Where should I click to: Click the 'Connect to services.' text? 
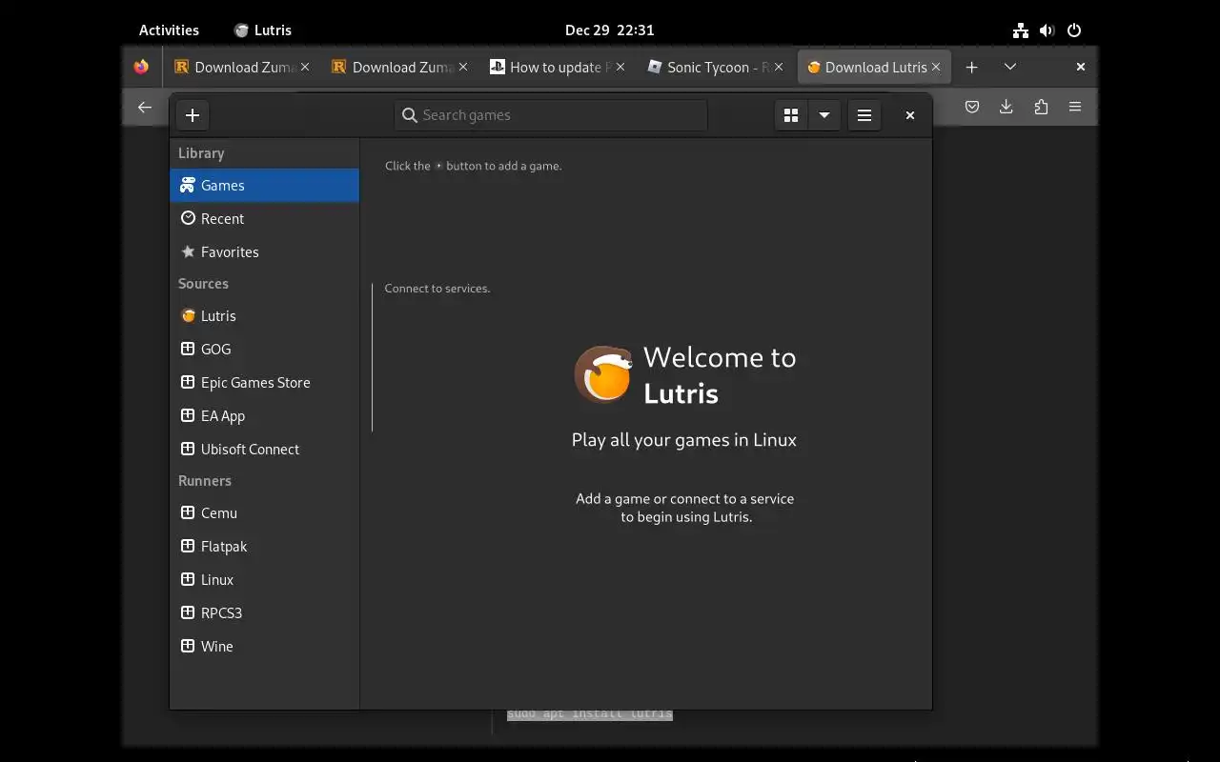tap(437, 289)
